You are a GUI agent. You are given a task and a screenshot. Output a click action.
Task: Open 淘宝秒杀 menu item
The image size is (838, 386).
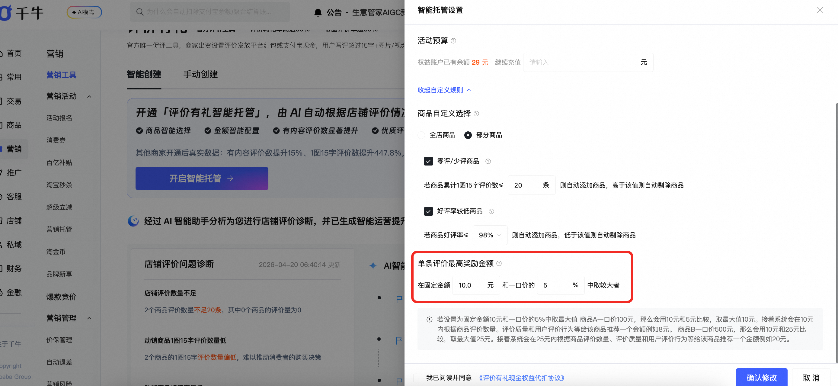coord(59,185)
